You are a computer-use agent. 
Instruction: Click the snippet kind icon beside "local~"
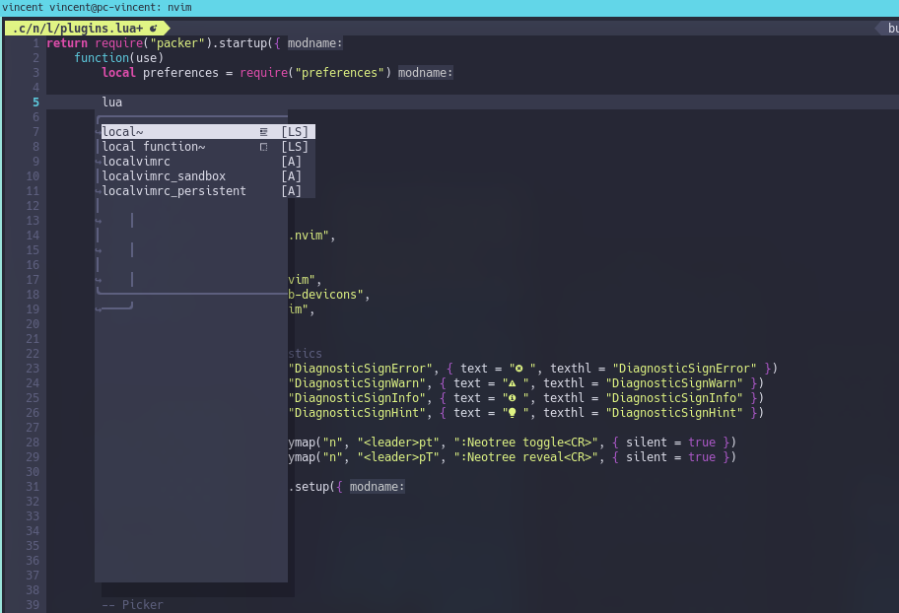coord(263,131)
